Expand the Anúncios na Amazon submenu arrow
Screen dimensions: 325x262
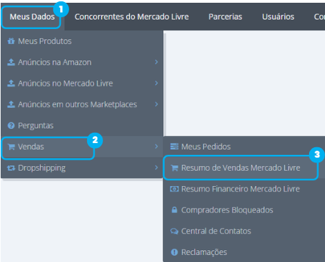tap(156, 62)
